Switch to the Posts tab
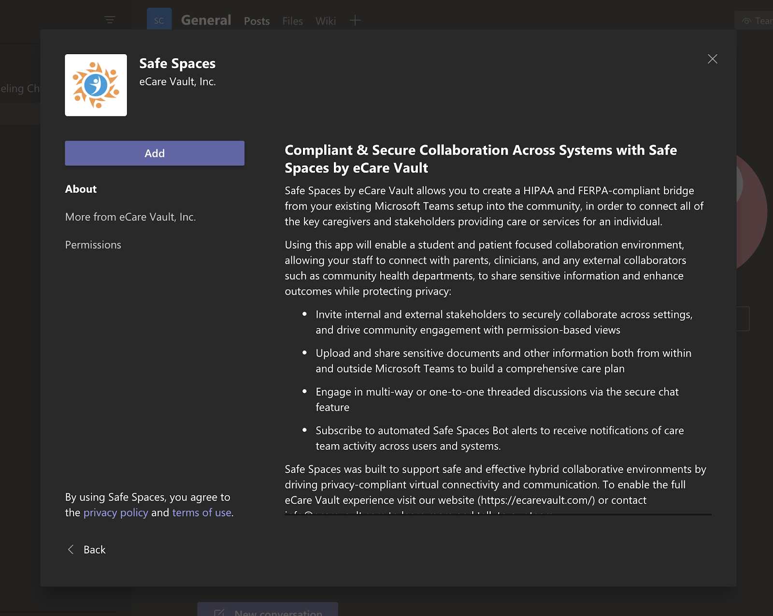 click(x=257, y=21)
